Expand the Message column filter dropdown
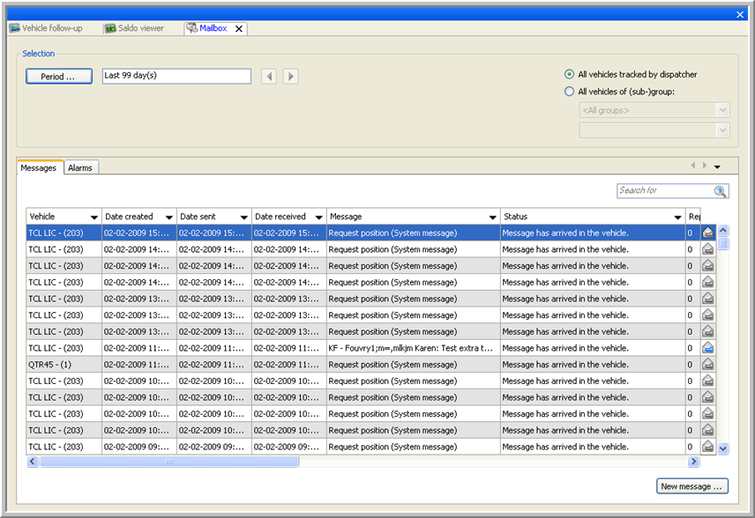 pos(492,217)
